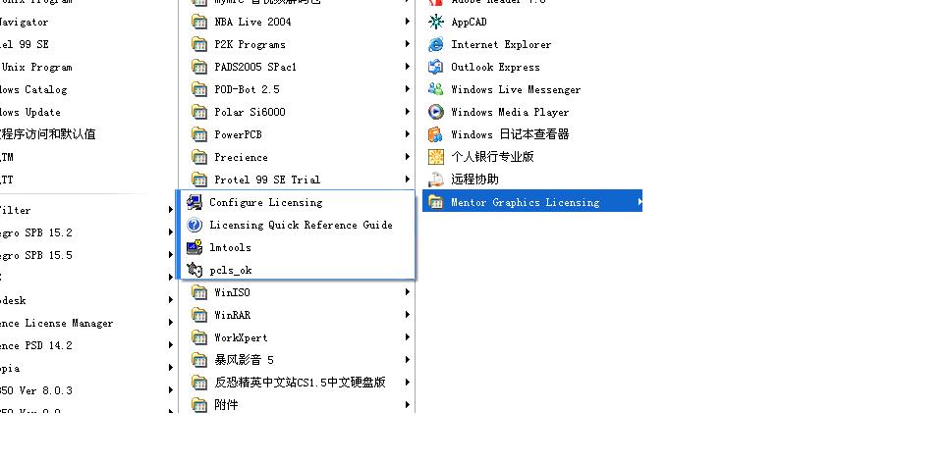Click the 远程协助 remote assistance icon
This screenshot has height=462, width=945.
coord(436,180)
